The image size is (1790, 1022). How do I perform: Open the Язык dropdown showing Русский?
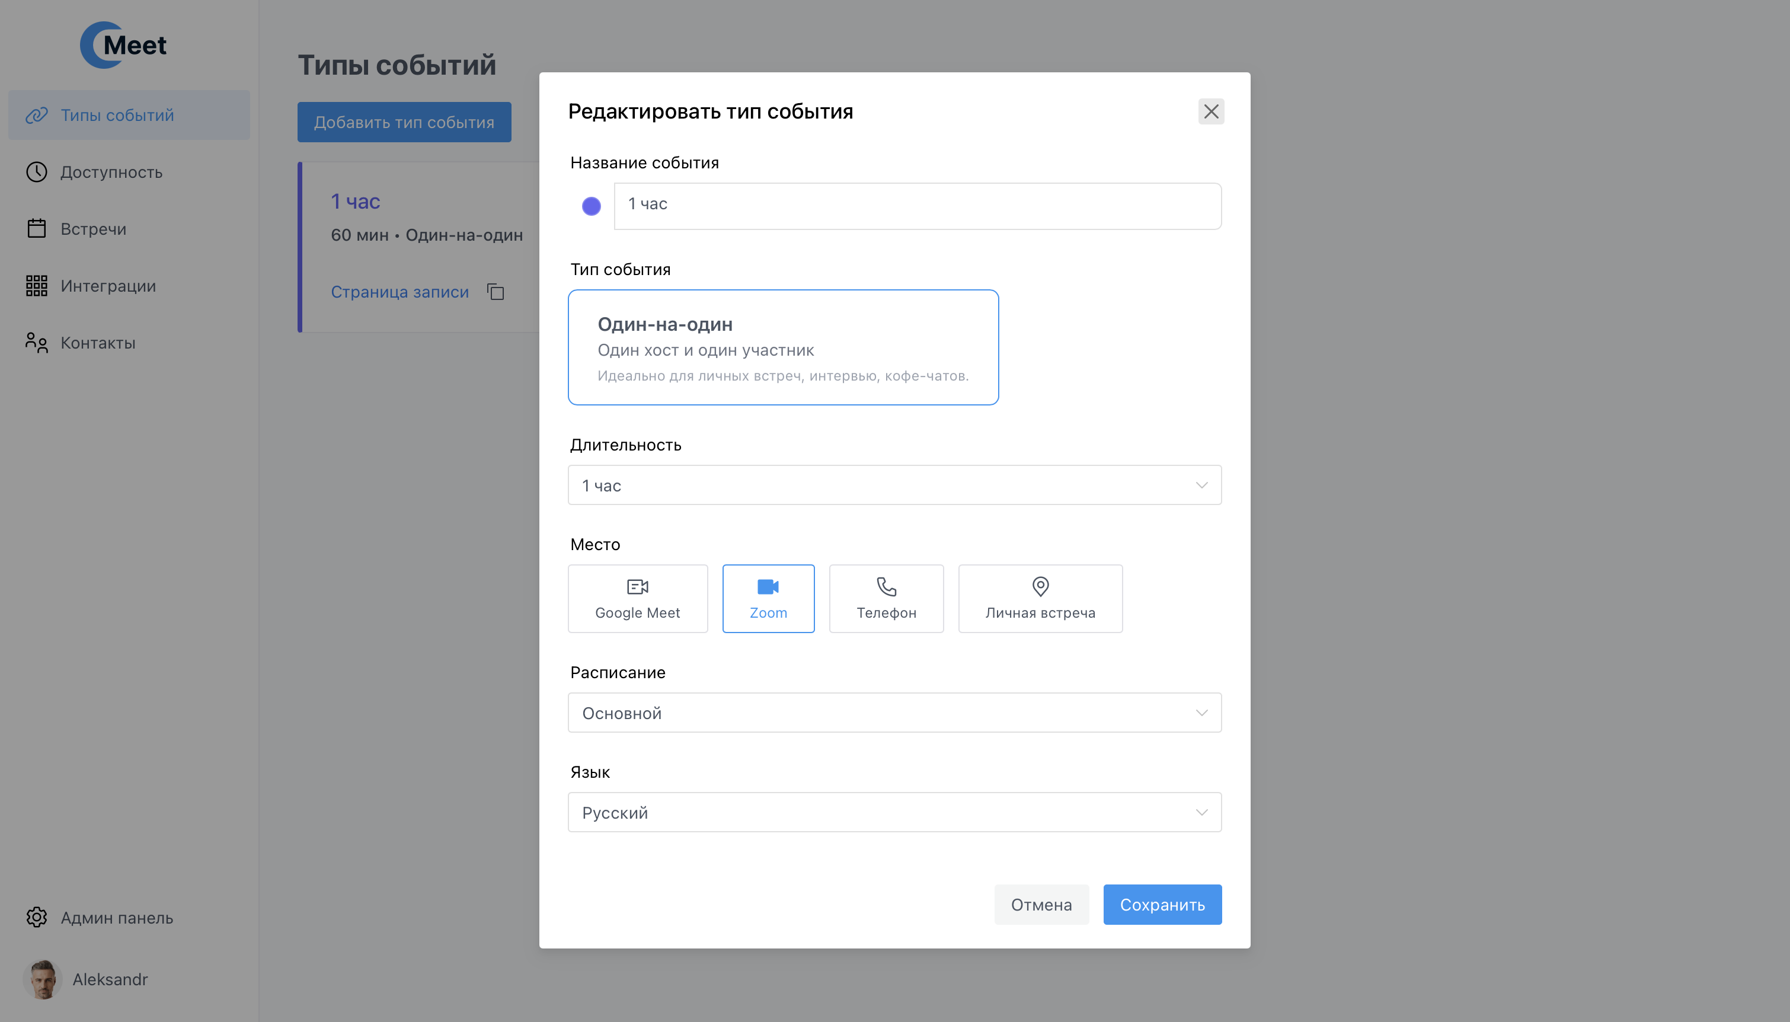click(894, 812)
